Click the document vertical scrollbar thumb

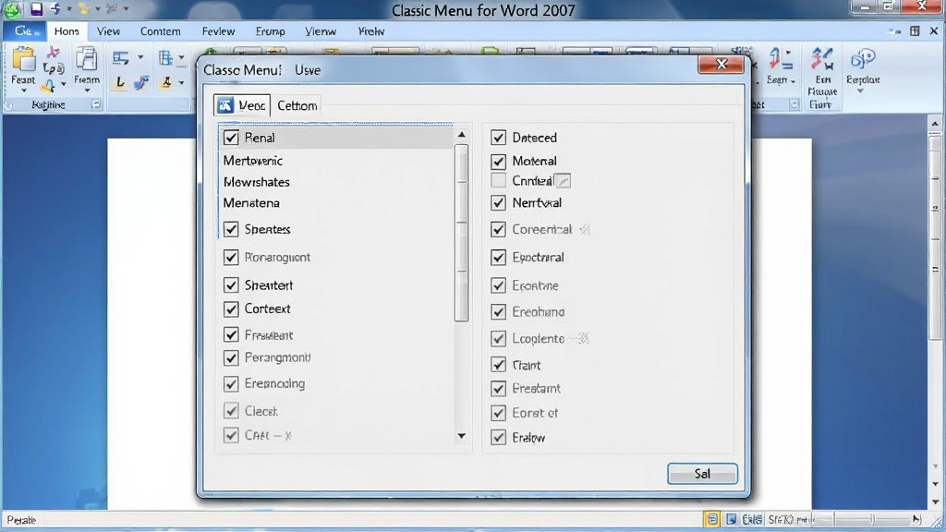click(x=935, y=237)
